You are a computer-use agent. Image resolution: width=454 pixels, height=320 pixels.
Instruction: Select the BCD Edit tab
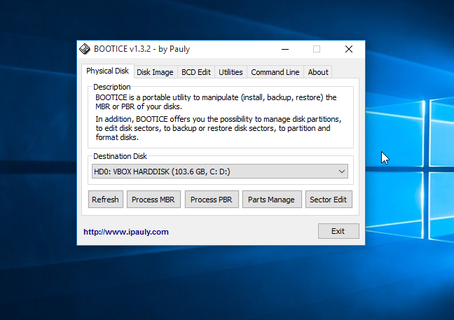pyautogui.click(x=196, y=72)
